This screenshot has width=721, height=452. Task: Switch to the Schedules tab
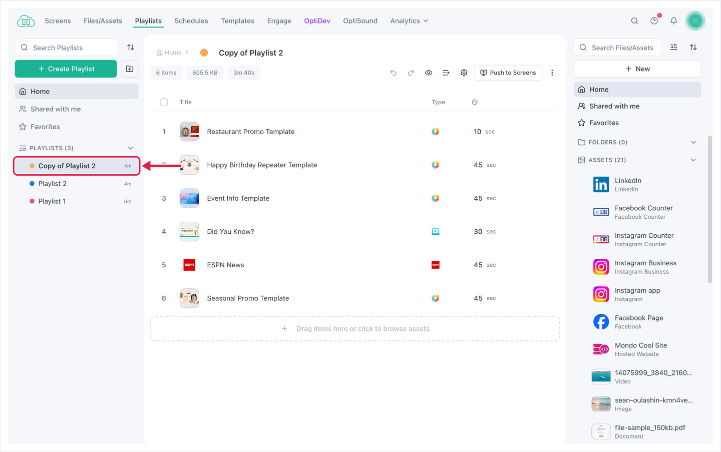191,21
